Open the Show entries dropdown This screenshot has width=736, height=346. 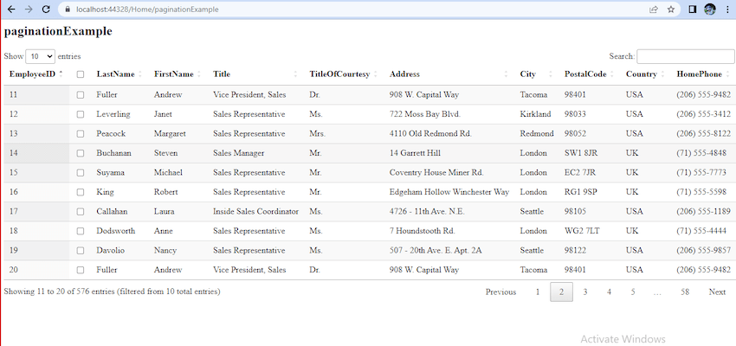click(x=41, y=56)
